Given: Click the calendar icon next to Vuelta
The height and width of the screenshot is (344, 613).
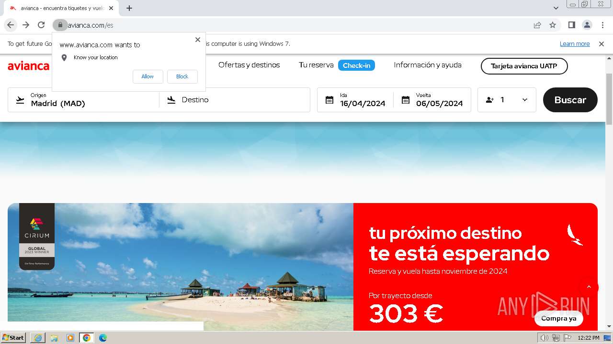Looking at the screenshot, I should (x=405, y=100).
